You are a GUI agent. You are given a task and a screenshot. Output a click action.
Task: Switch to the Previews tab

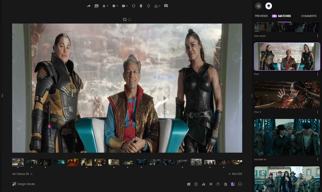261,16
